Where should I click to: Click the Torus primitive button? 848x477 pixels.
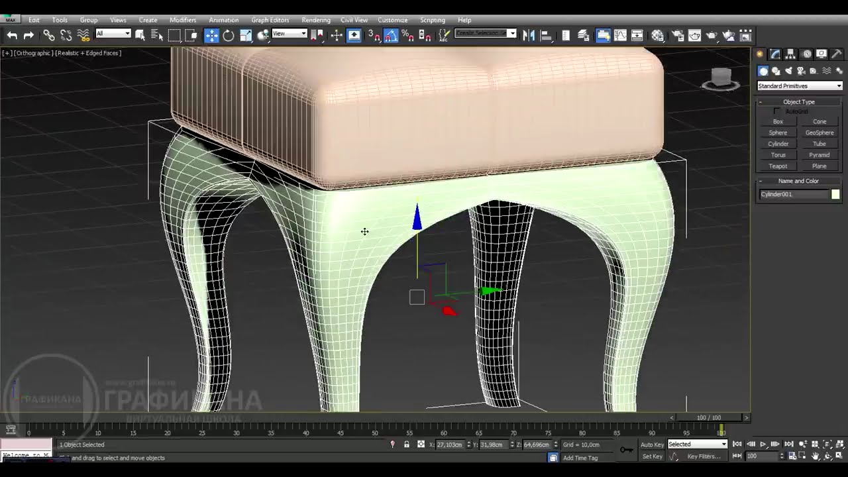[778, 155]
